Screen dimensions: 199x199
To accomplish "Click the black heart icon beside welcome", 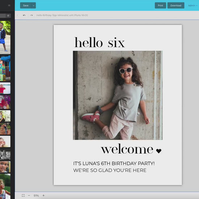I will (x=158, y=151).
